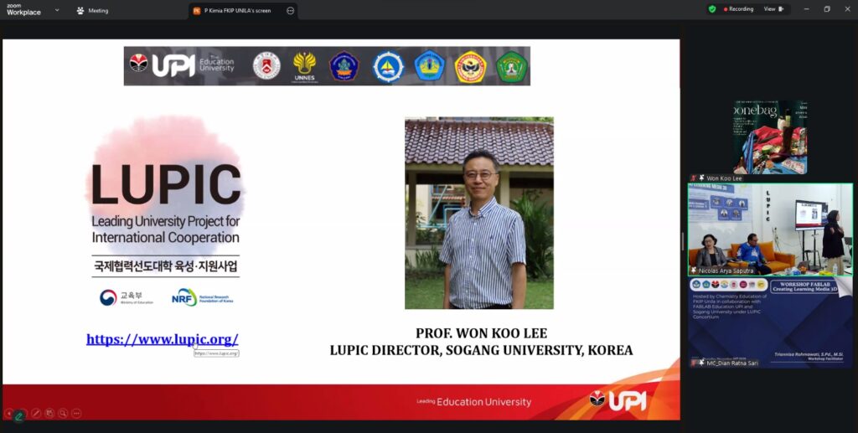This screenshot has height=433, width=858.
Task: Click the Zoom Workplace logo
Action: coord(23,9)
